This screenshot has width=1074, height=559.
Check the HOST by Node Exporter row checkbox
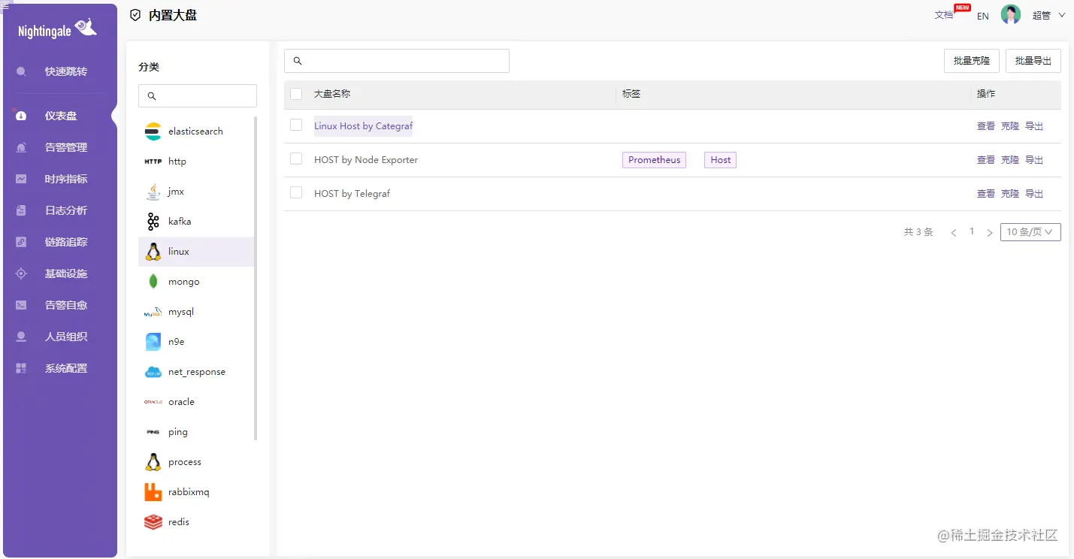[296, 159]
